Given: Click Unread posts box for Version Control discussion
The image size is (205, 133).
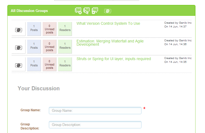Looking at the screenshot, I should 49,28.
